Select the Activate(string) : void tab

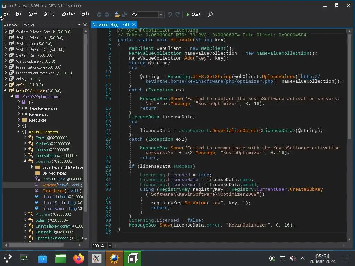click(111, 25)
